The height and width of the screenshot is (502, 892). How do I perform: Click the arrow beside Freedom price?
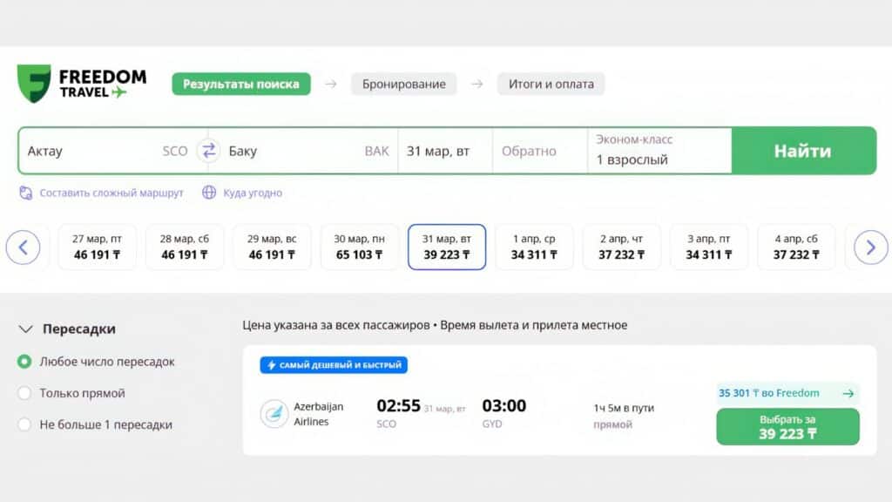[x=848, y=393]
